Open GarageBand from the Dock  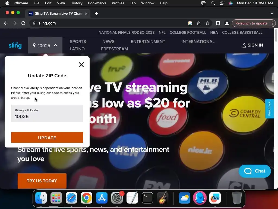click(163, 198)
